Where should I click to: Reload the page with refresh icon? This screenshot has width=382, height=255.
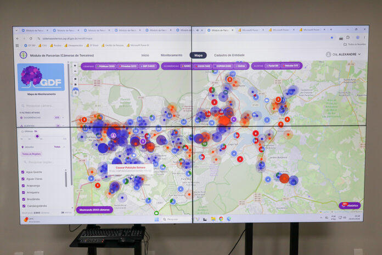coord(31,38)
